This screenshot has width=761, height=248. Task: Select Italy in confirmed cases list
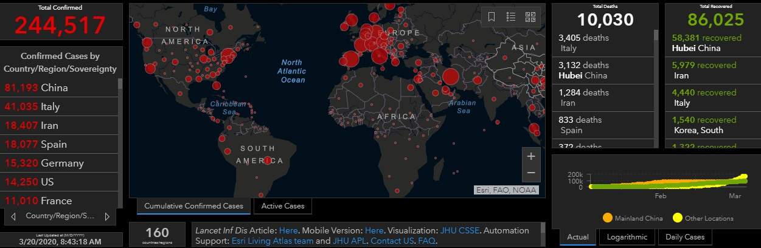pos(50,106)
